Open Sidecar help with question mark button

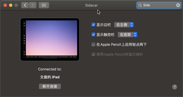click(x=175, y=87)
